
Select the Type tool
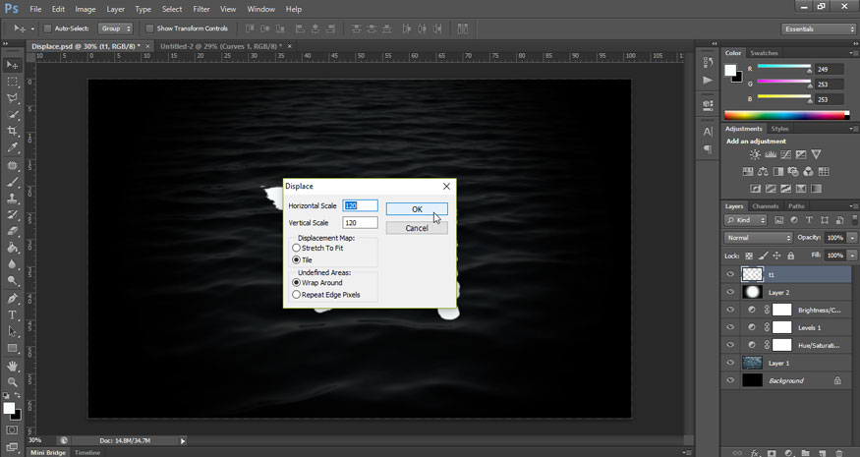click(x=13, y=314)
